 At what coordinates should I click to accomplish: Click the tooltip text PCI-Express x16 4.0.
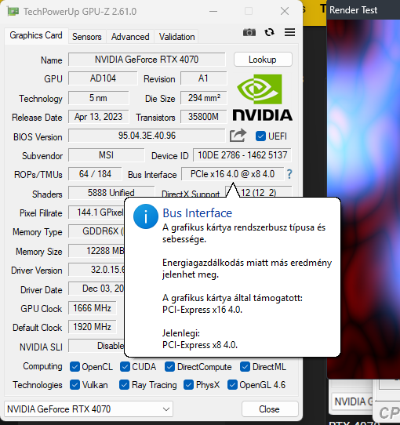tap(202, 310)
